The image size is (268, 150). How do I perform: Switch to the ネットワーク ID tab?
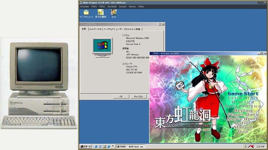click(95, 29)
